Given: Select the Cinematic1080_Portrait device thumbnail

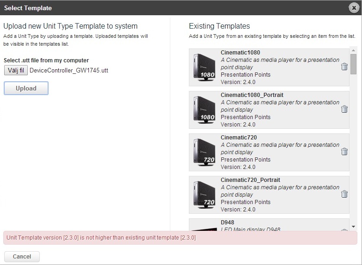Looking at the screenshot, I should coord(204,109).
